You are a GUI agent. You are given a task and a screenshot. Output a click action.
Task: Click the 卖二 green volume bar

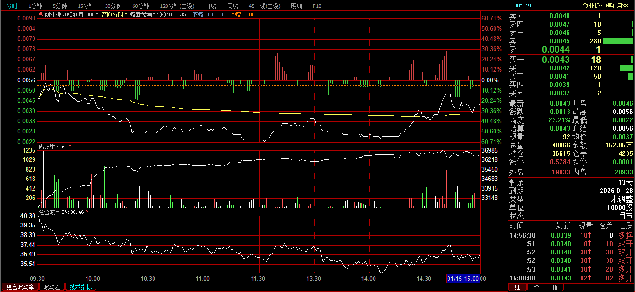tap(618, 41)
